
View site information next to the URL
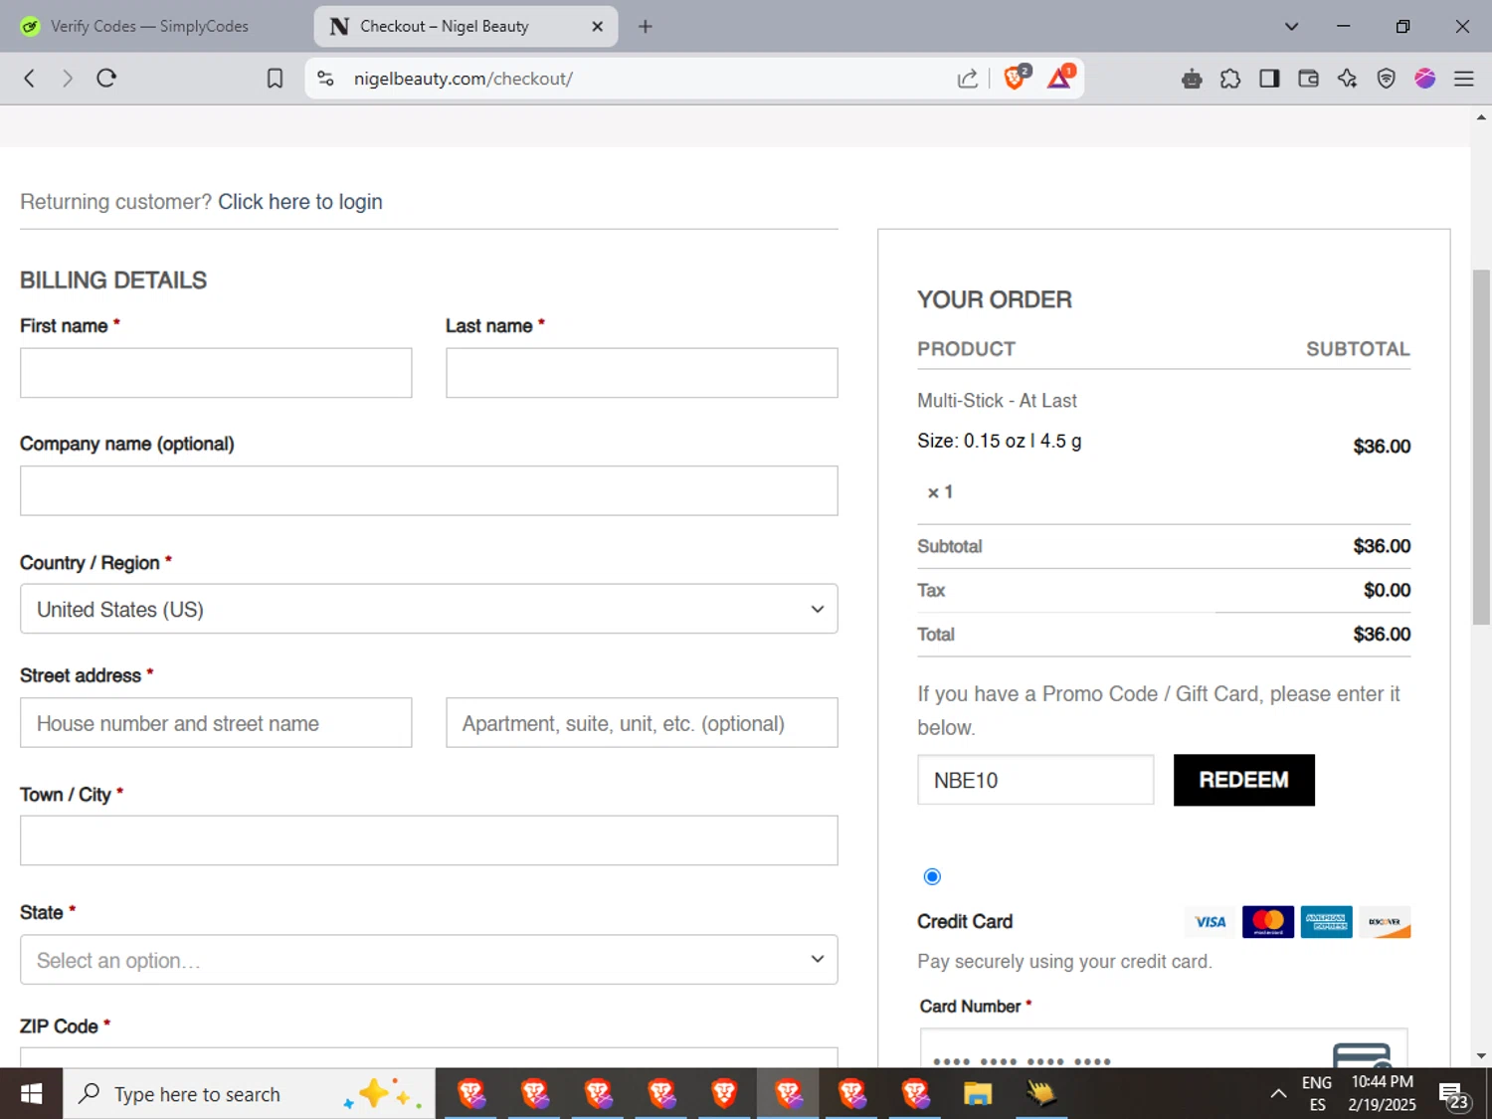[x=325, y=79]
